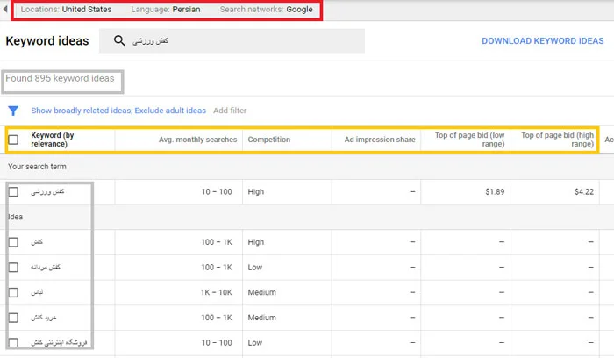This screenshot has width=614, height=358.
Task: Click the Medium competition in 1K – 10K row
Action: (x=261, y=292)
